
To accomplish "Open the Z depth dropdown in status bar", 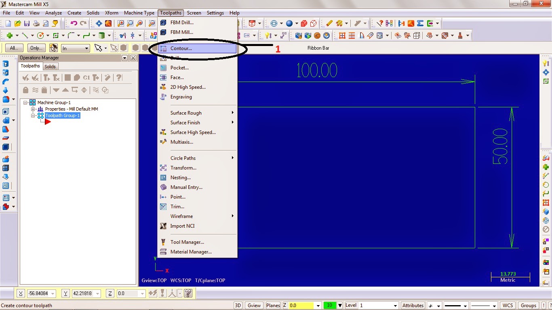I will (x=318, y=306).
